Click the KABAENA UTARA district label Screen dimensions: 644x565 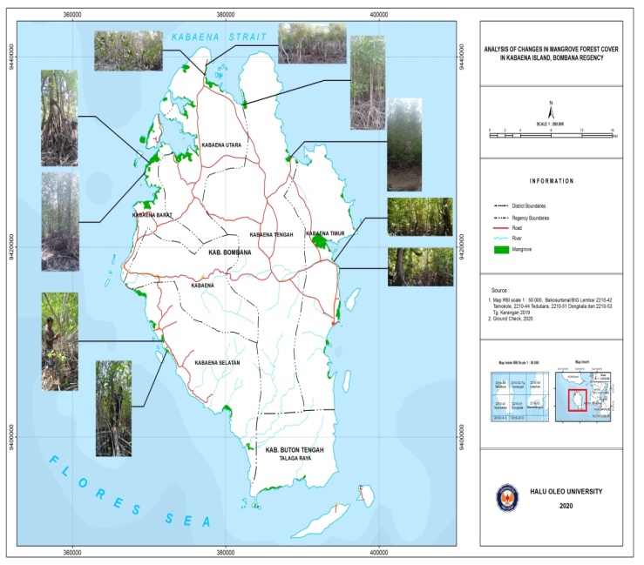point(220,144)
